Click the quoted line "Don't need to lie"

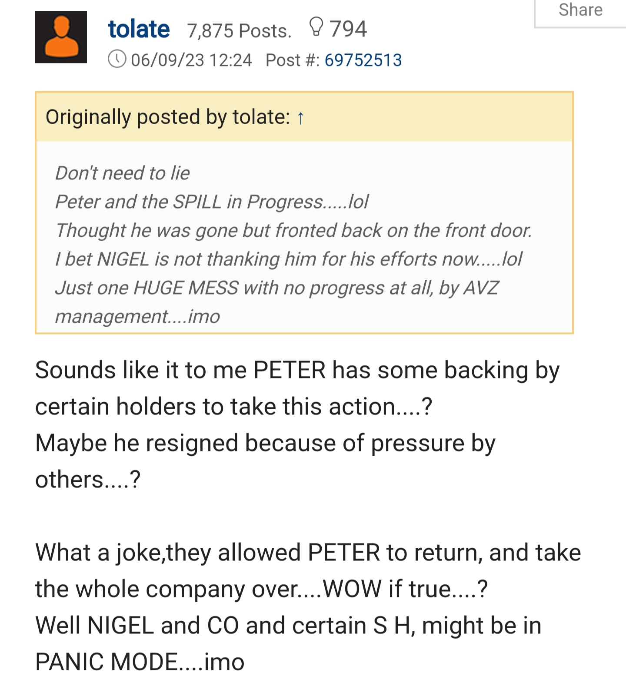(123, 173)
